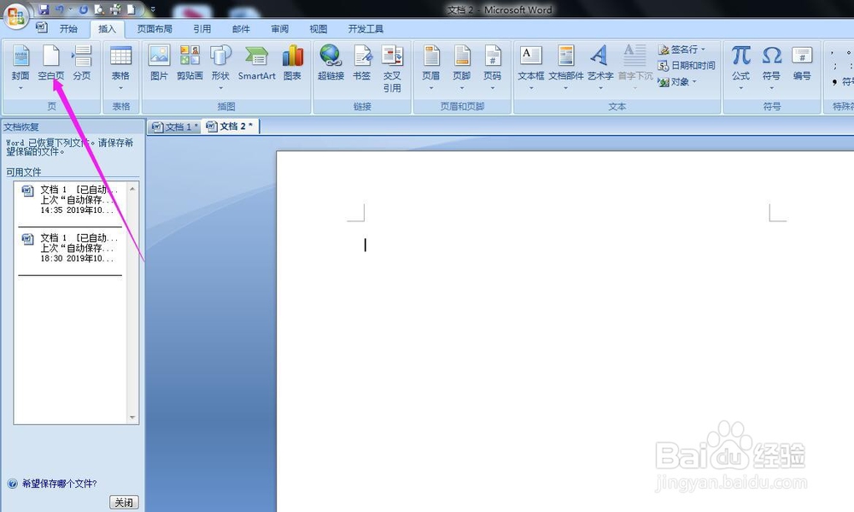The image size is (854, 512).
Task: Click the 编号 number button
Action: [x=802, y=62]
